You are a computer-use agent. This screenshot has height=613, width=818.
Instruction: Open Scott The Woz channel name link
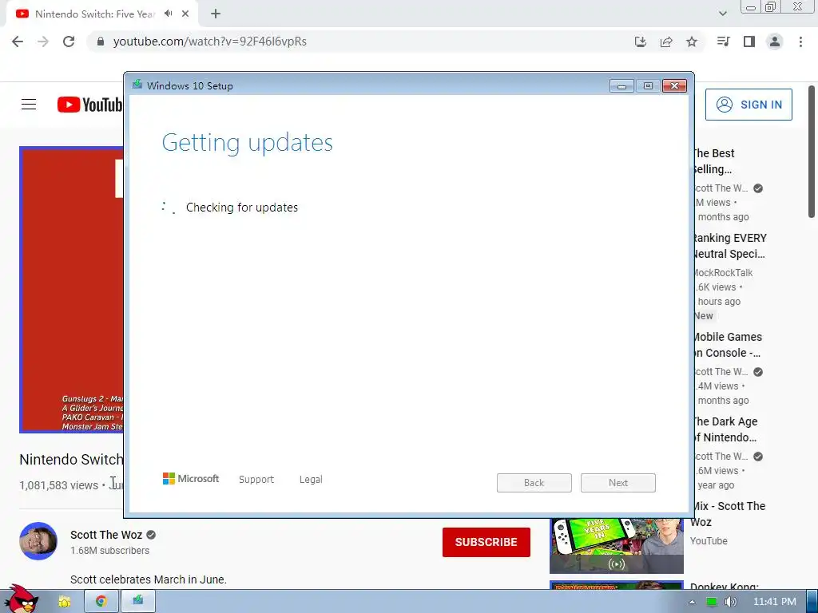106,535
